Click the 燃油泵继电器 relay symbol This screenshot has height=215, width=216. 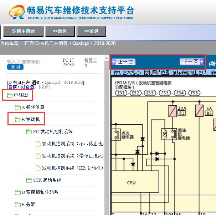(169, 134)
